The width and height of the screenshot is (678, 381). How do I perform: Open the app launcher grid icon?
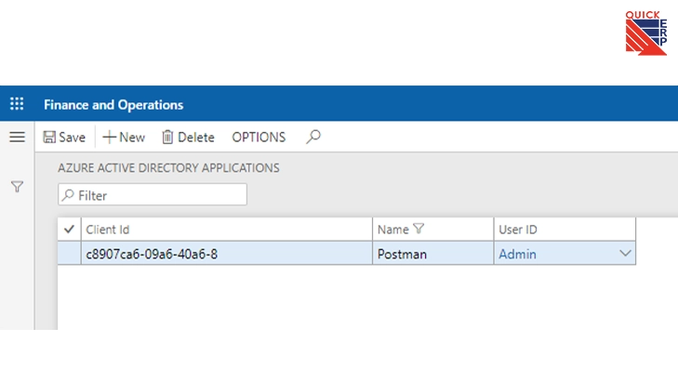(x=17, y=104)
